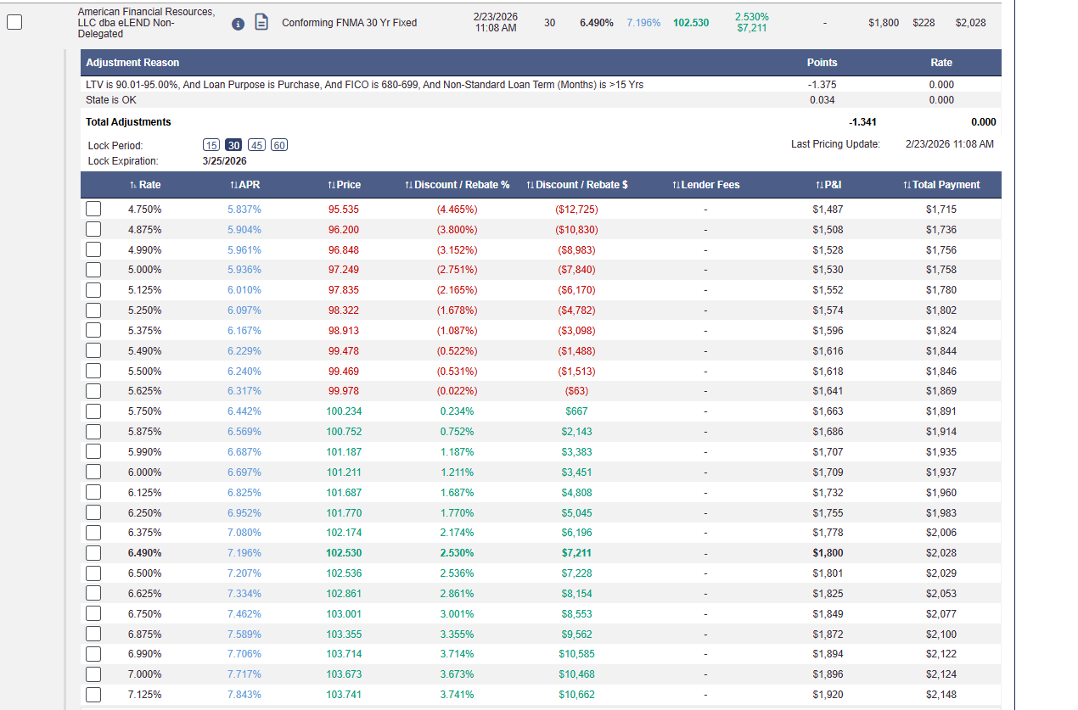1078x710 pixels.
Task: Choose the 15-day lock period
Action: (211, 145)
